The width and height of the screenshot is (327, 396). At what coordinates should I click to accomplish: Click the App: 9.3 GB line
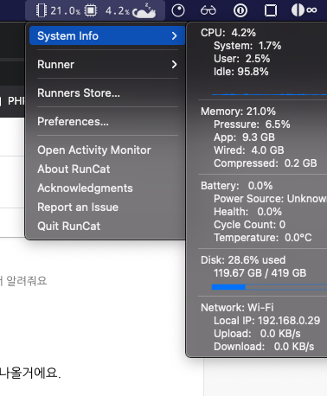click(x=244, y=137)
